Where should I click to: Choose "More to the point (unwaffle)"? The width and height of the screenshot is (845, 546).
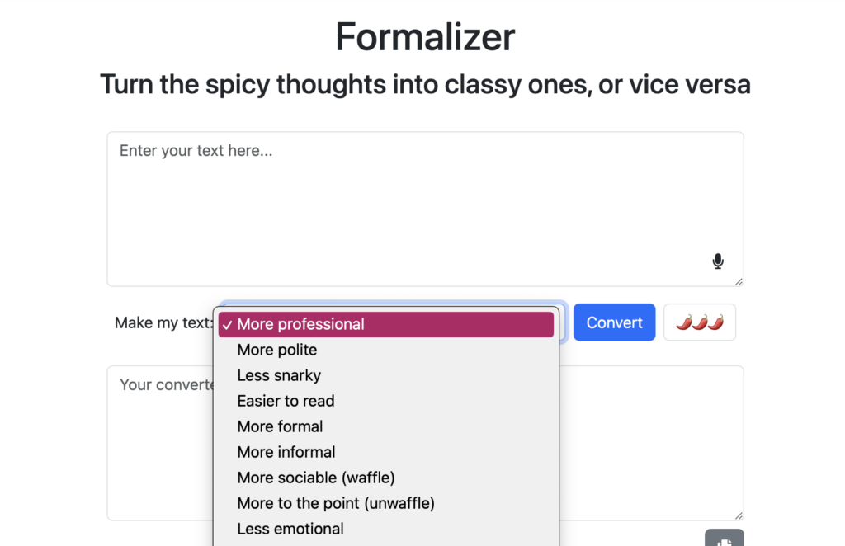336,503
